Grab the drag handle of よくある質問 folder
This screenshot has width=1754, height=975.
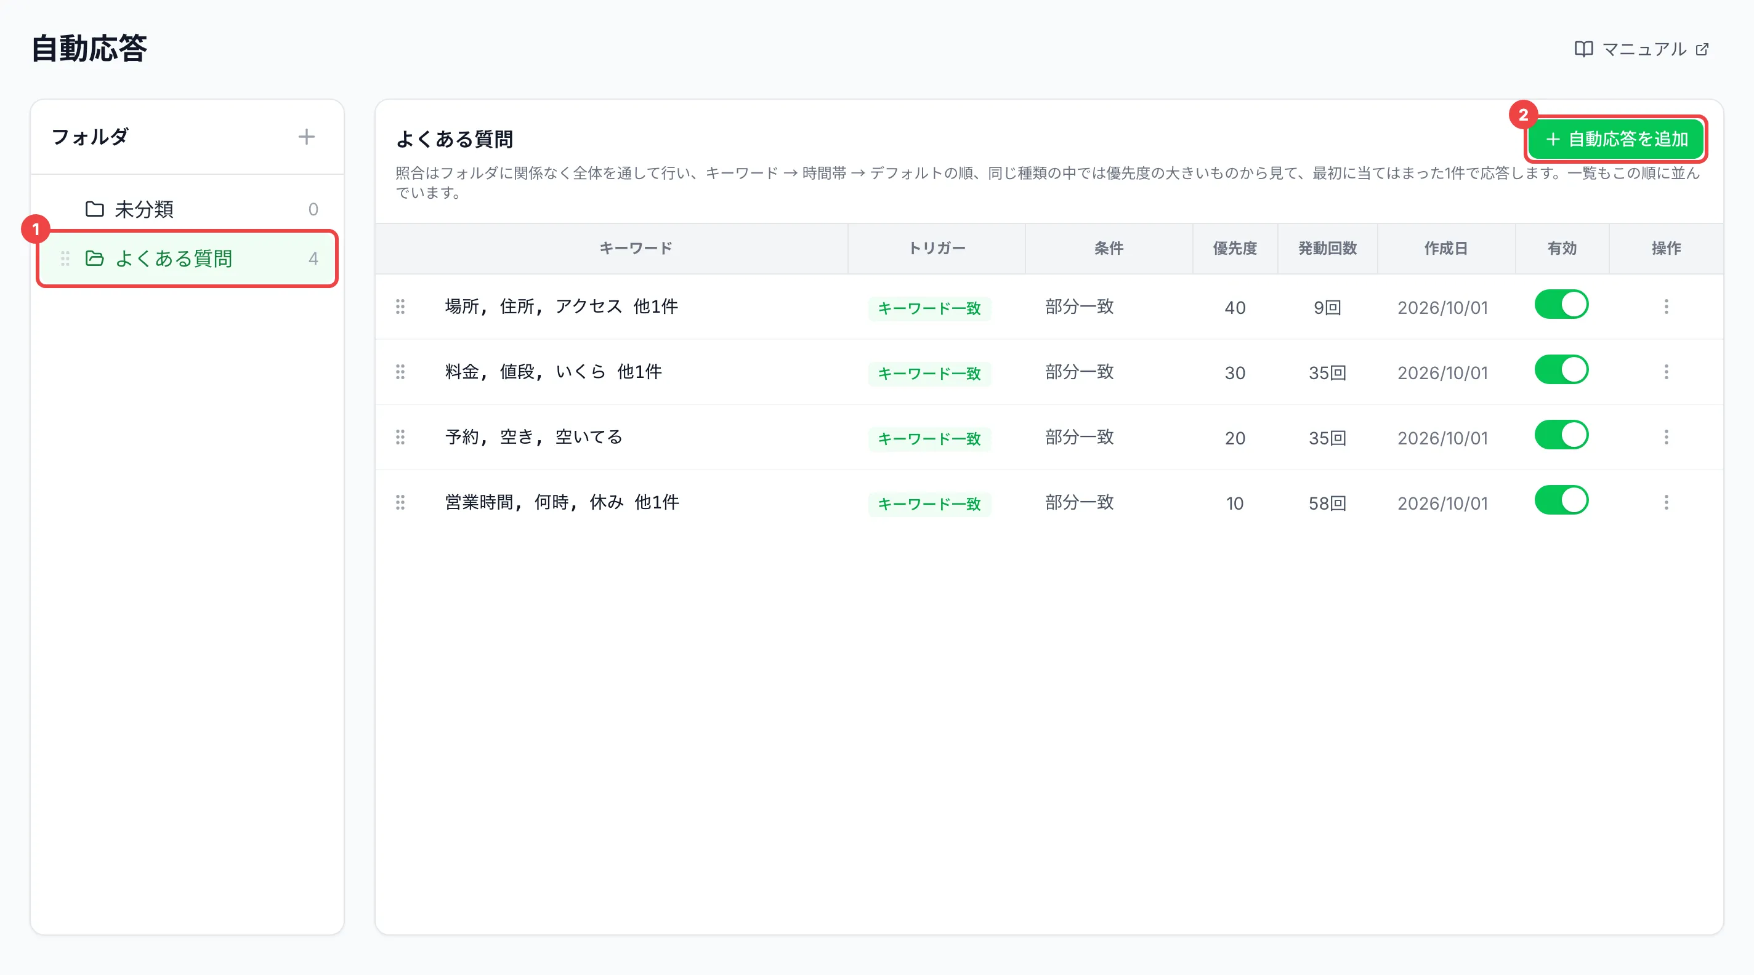[65, 259]
